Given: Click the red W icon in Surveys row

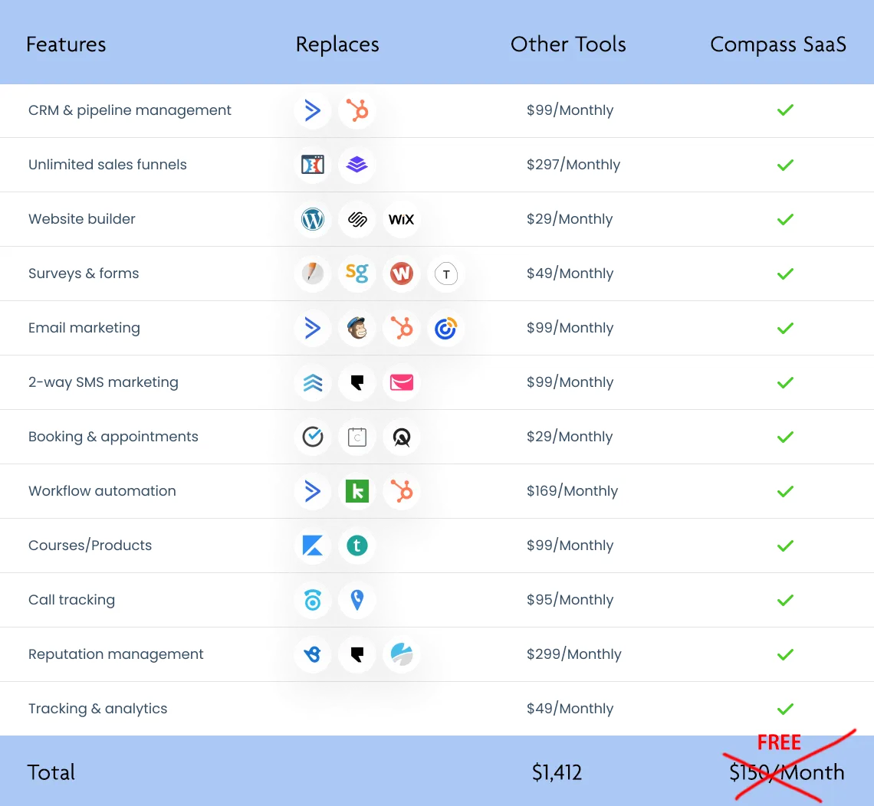Looking at the screenshot, I should [x=401, y=274].
